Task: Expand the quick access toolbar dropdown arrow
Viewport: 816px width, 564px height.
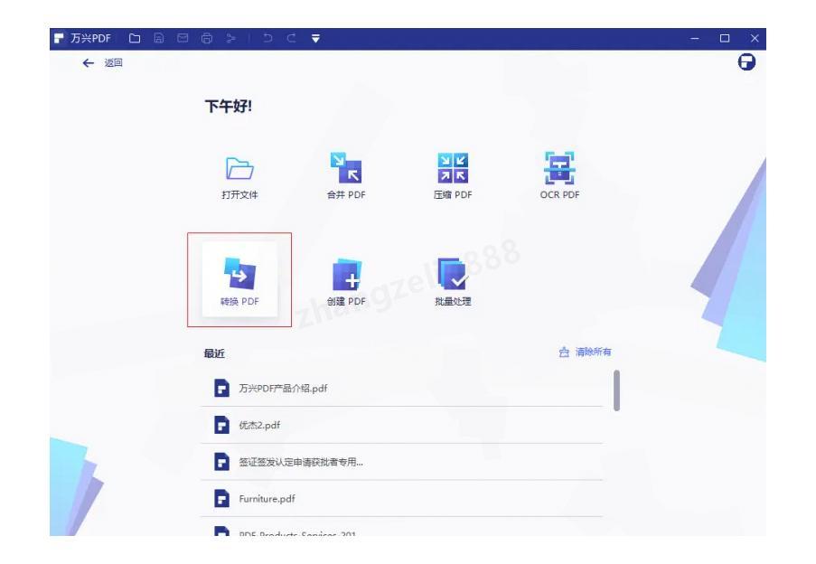Action: coord(315,38)
